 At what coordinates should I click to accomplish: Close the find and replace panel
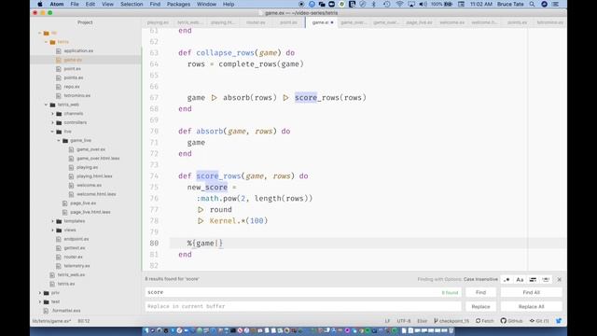pyautogui.click(x=560, y=280)
